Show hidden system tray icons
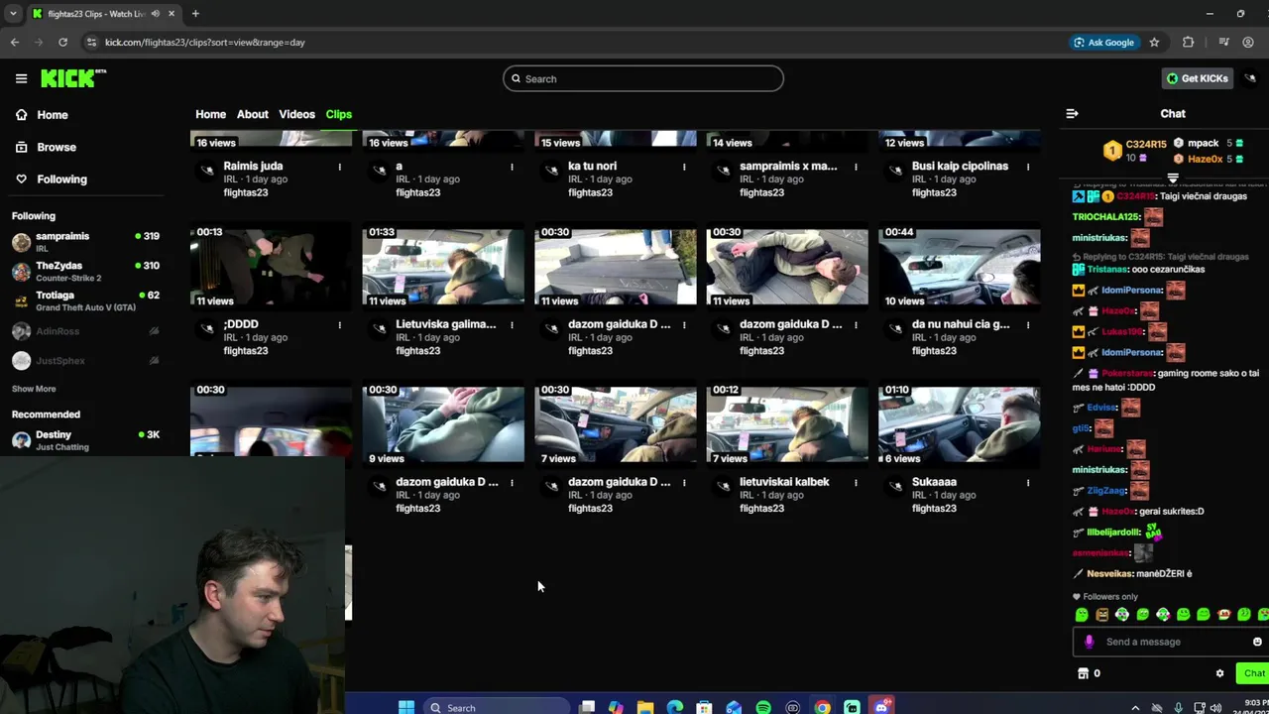 point(1135,708)
